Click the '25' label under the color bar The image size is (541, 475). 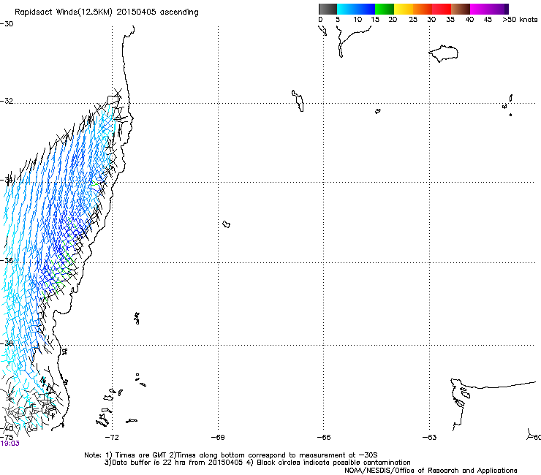pos(413,20)
